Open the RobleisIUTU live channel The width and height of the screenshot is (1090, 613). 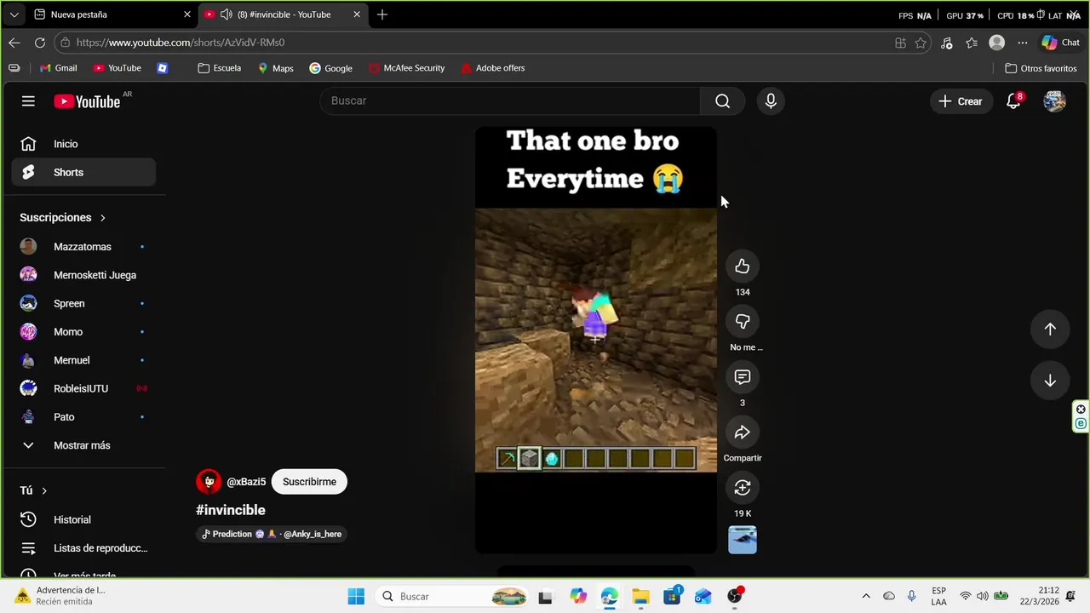83,388
